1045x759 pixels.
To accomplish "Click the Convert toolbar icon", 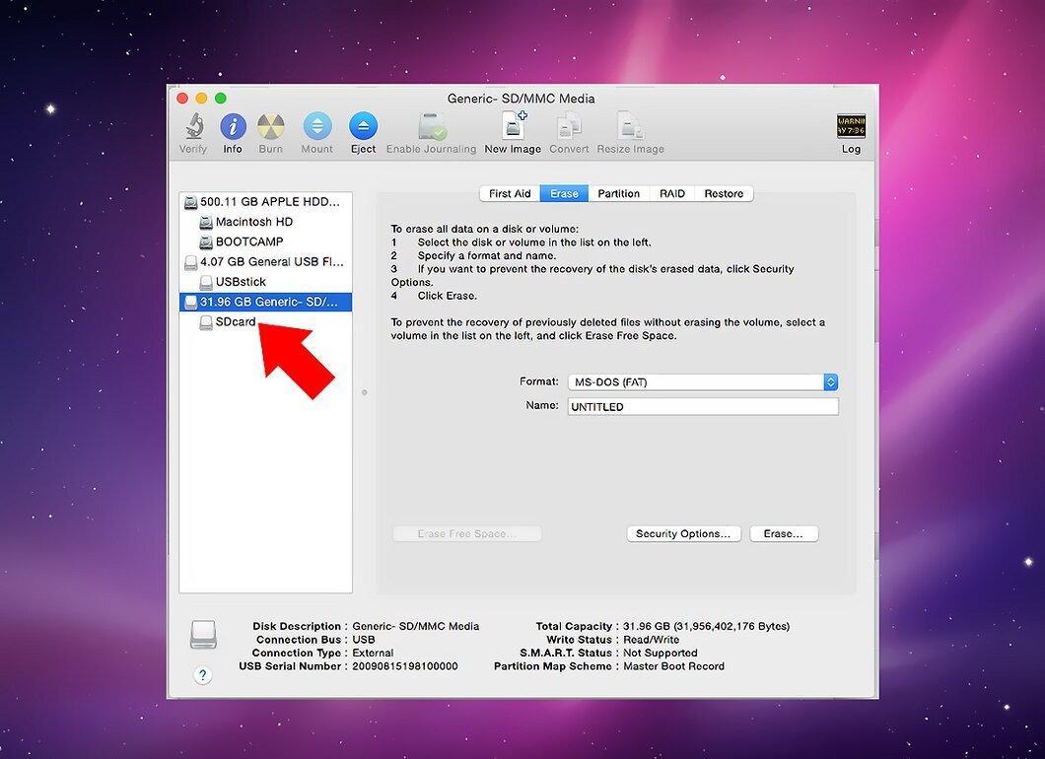I will (x=569, y=126).
